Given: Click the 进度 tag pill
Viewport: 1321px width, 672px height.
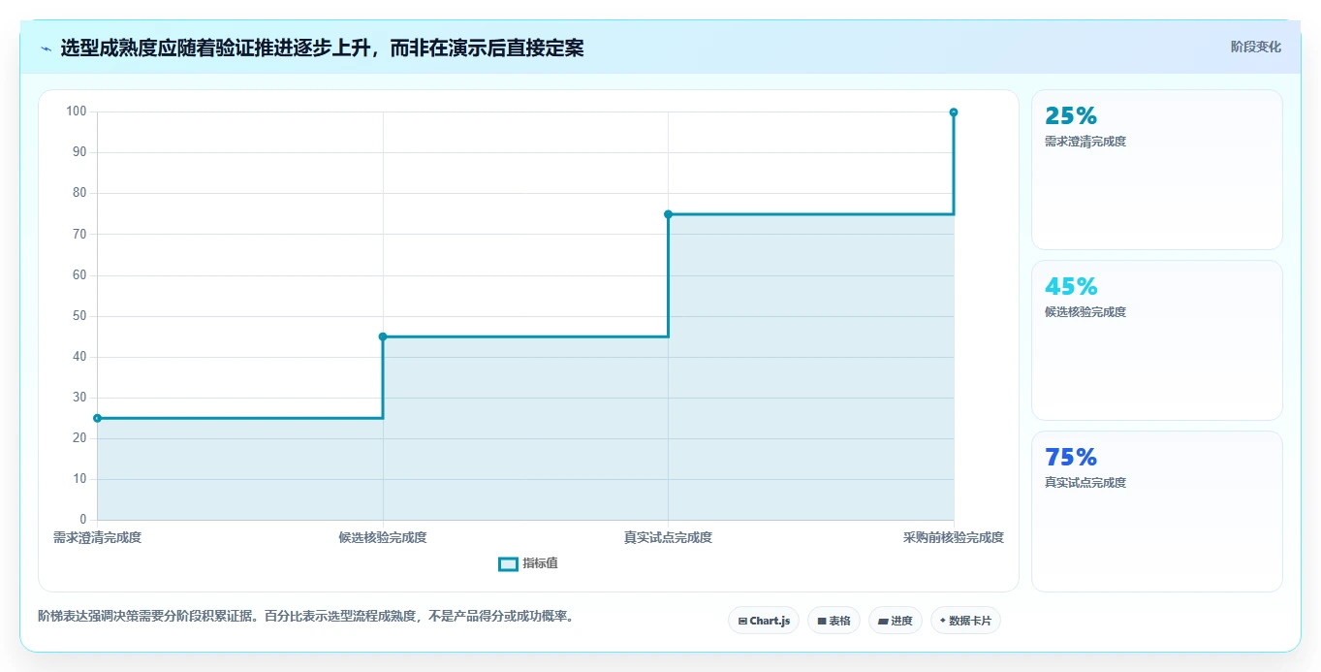Looking at the screenshot, I should coord(896,621).
